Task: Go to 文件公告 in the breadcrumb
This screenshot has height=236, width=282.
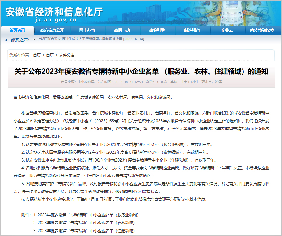Action: click(x=67, y=55)
